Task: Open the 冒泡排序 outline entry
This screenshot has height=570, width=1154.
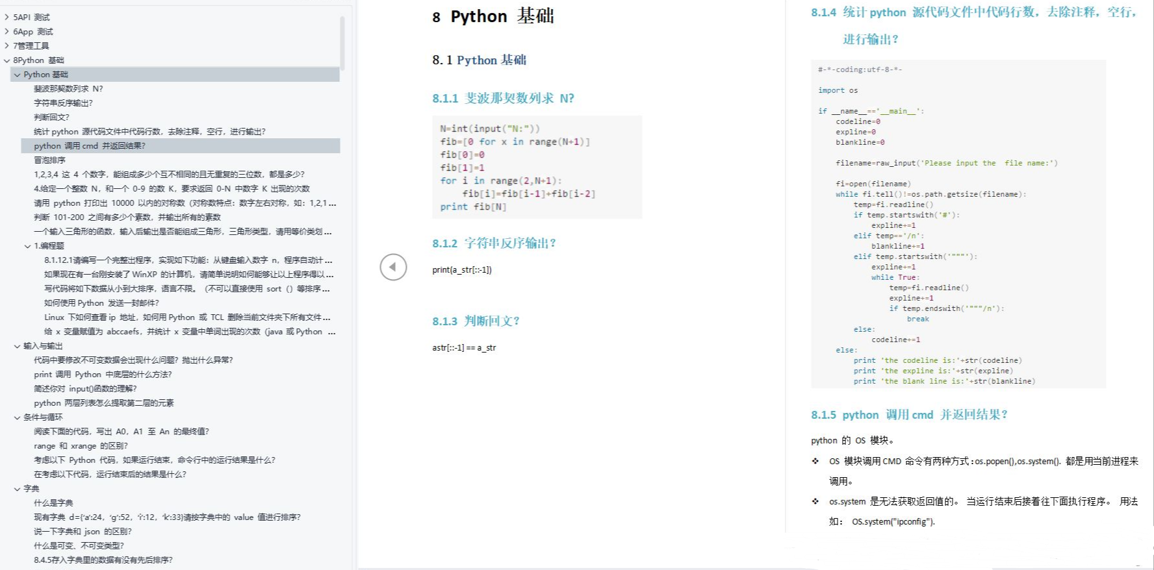Action: click(49, 160)
